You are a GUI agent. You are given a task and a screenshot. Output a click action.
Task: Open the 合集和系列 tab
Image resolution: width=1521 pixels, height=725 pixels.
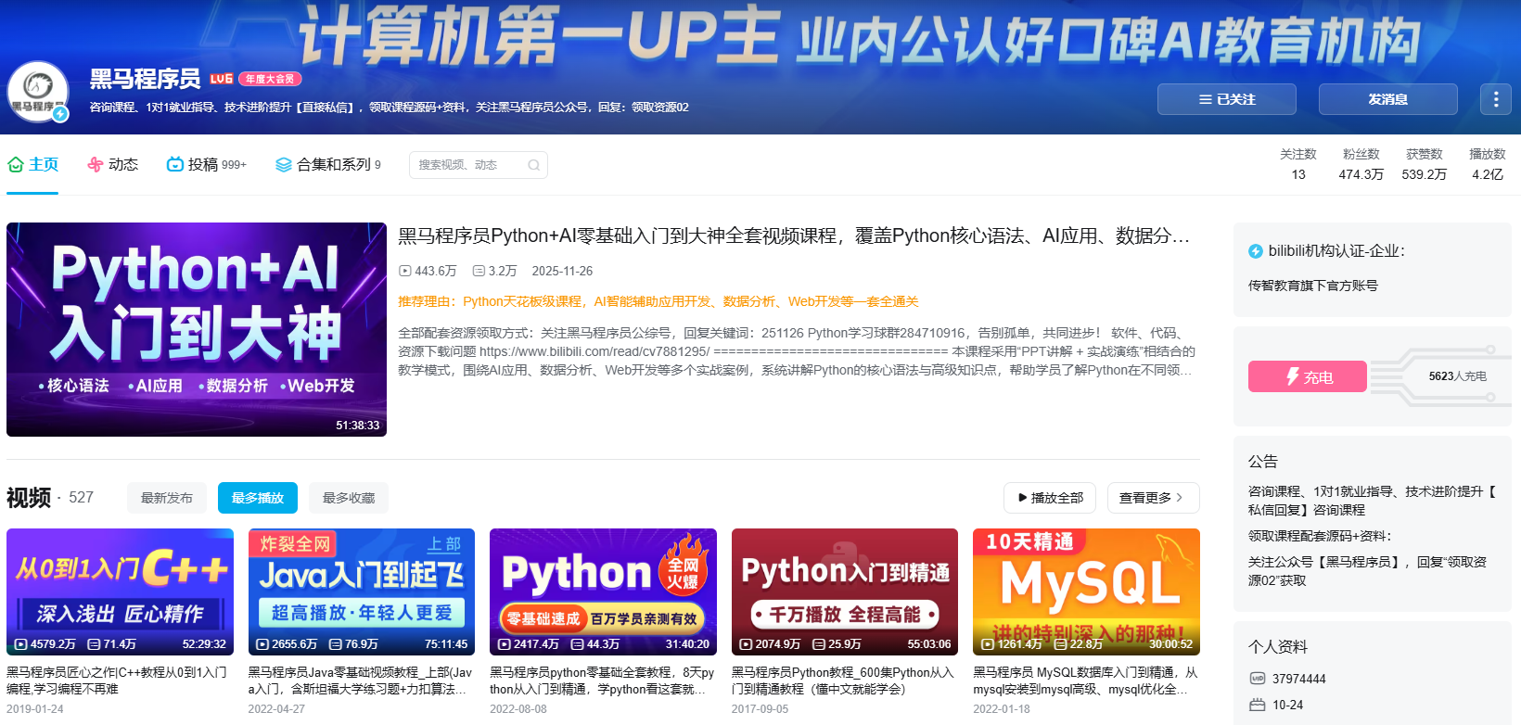click(328, 164)
